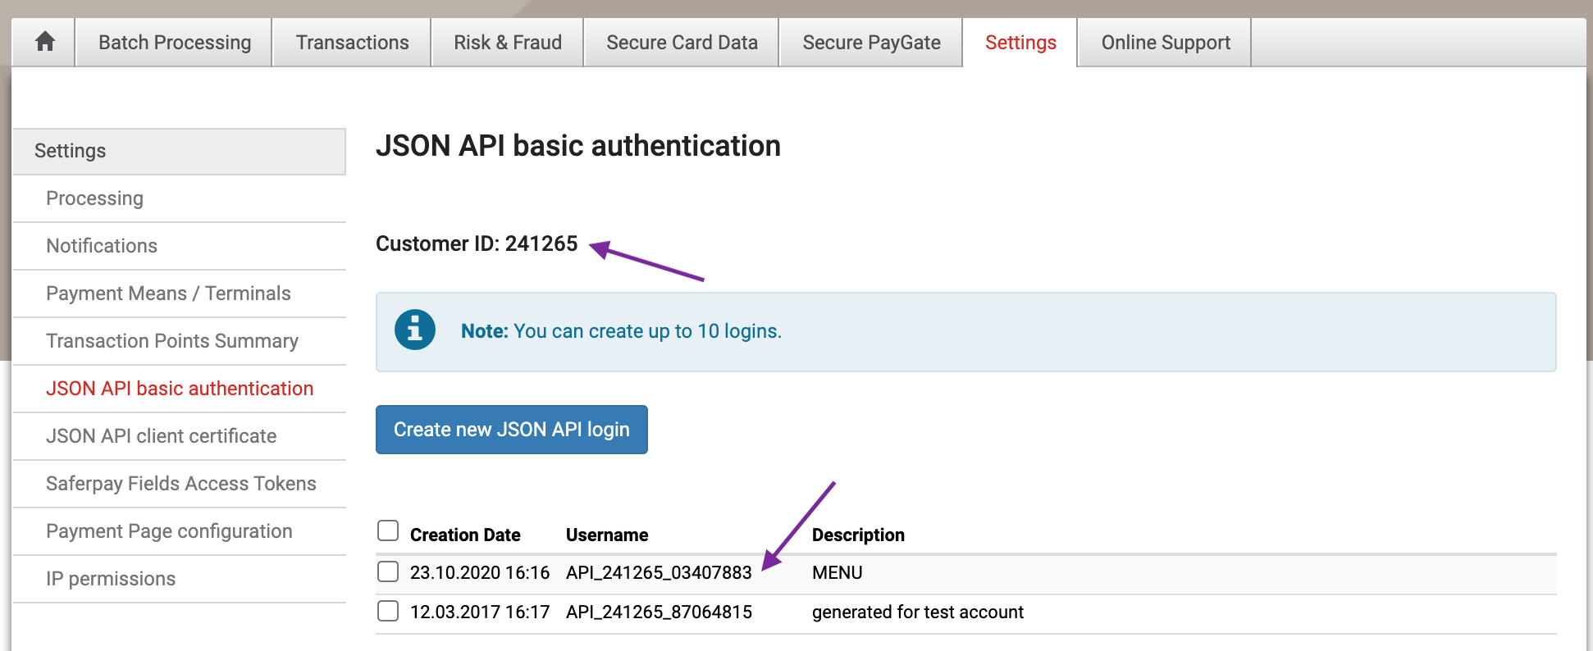
Task: Open IP permissions in sidebar
Action: pos(180,579)
